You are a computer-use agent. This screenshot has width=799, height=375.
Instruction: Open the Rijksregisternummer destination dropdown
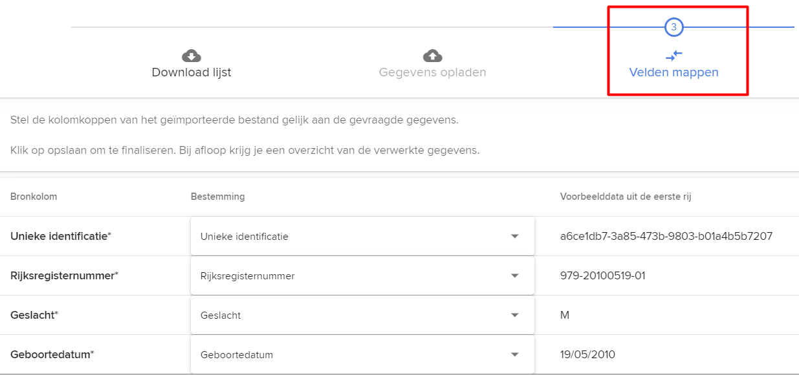coord(362,275)
